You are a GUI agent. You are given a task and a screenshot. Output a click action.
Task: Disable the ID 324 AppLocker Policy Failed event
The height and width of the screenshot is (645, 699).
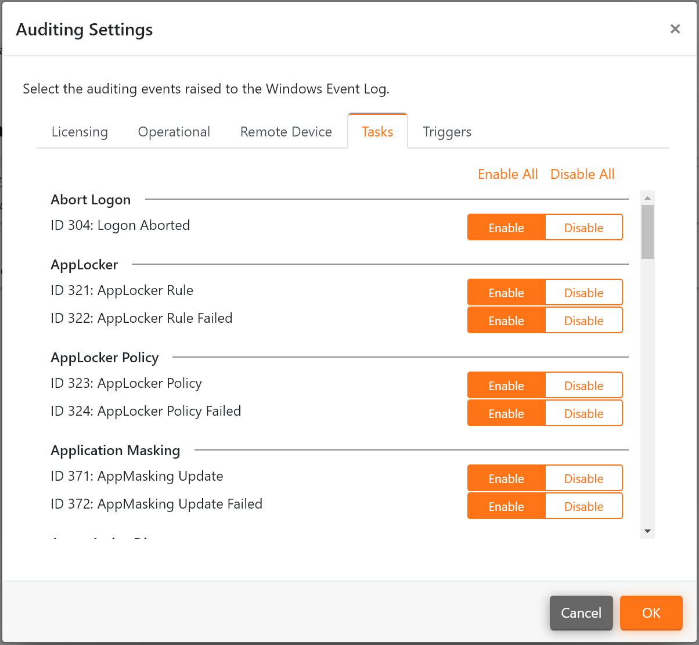pos(583,413)
